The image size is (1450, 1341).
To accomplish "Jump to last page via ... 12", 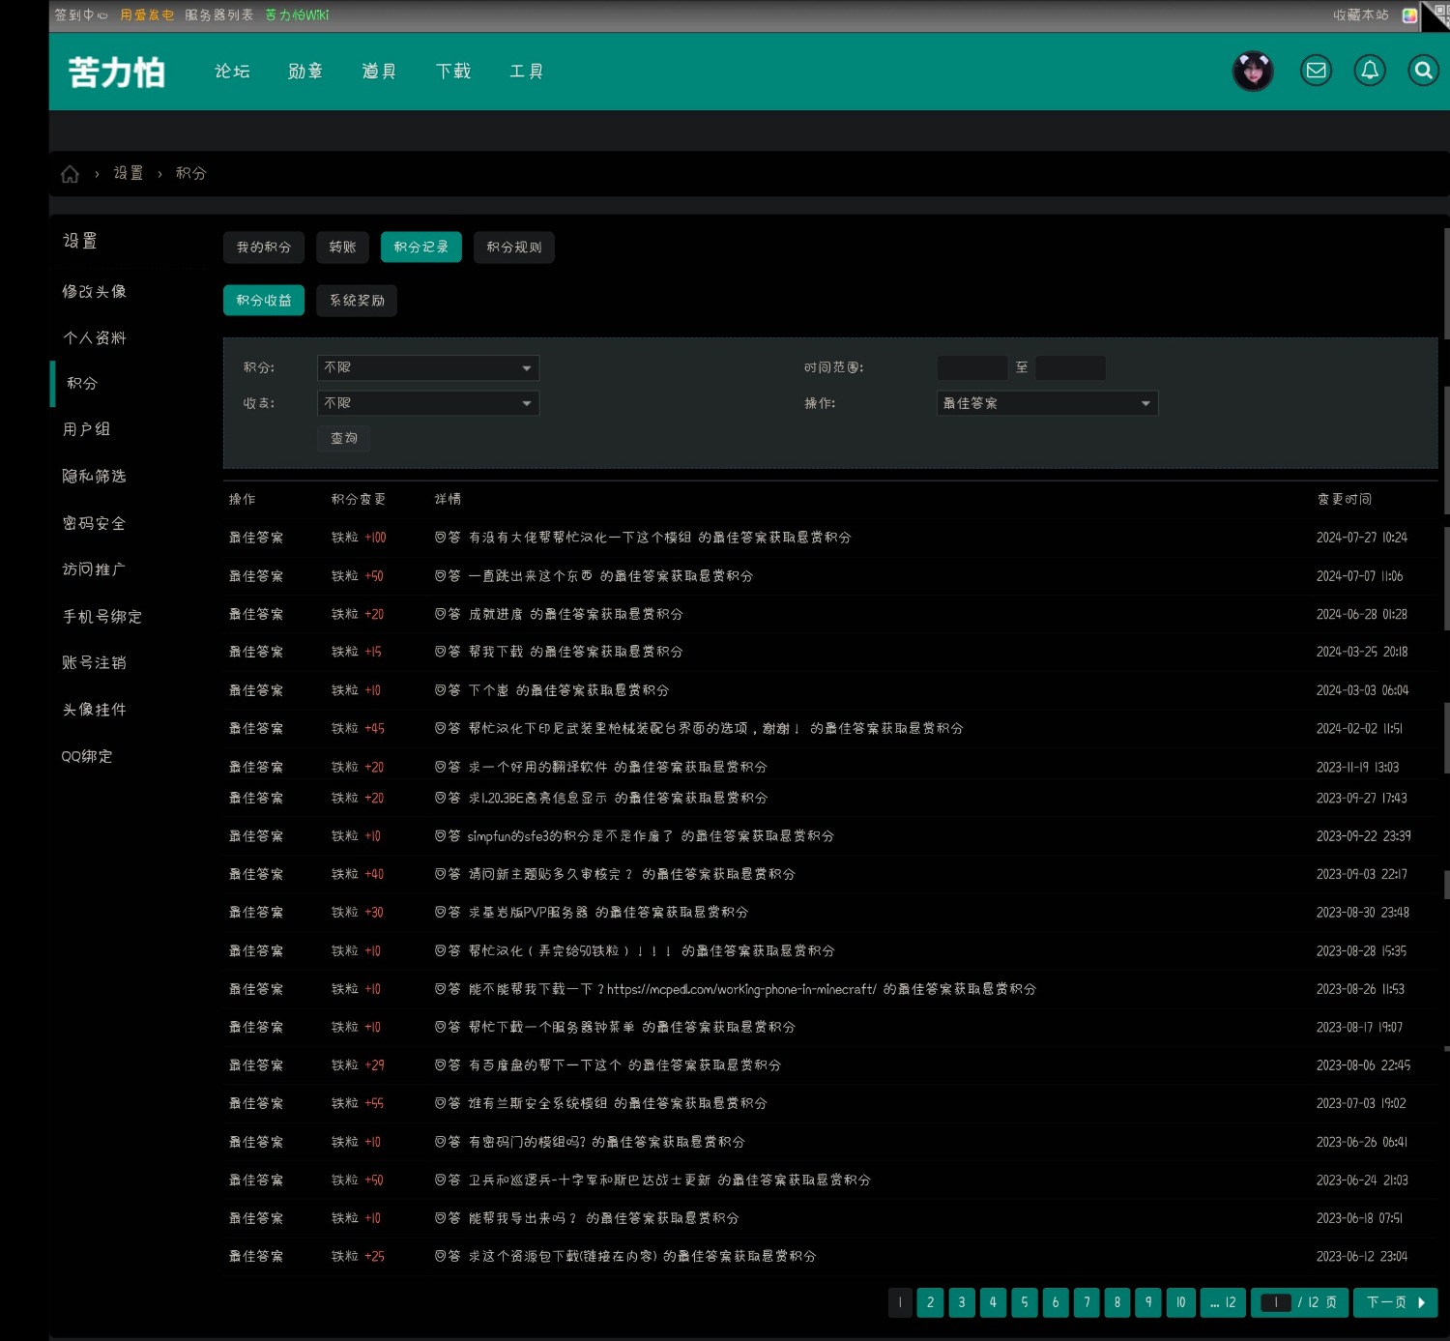I will (x=1223, y=1302).
